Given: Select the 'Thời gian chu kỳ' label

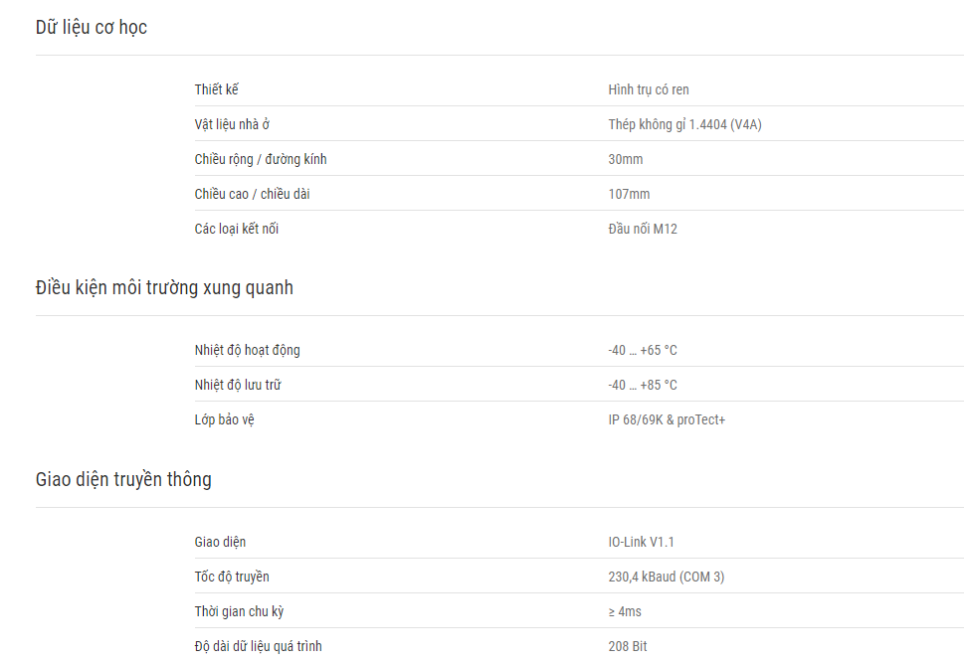Looking at the screenshot, I should (239, 611).
